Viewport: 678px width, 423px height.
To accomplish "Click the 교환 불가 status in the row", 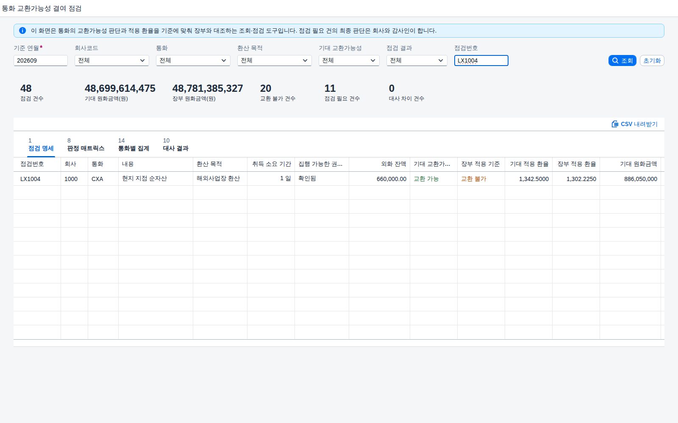I will (474, 179).
